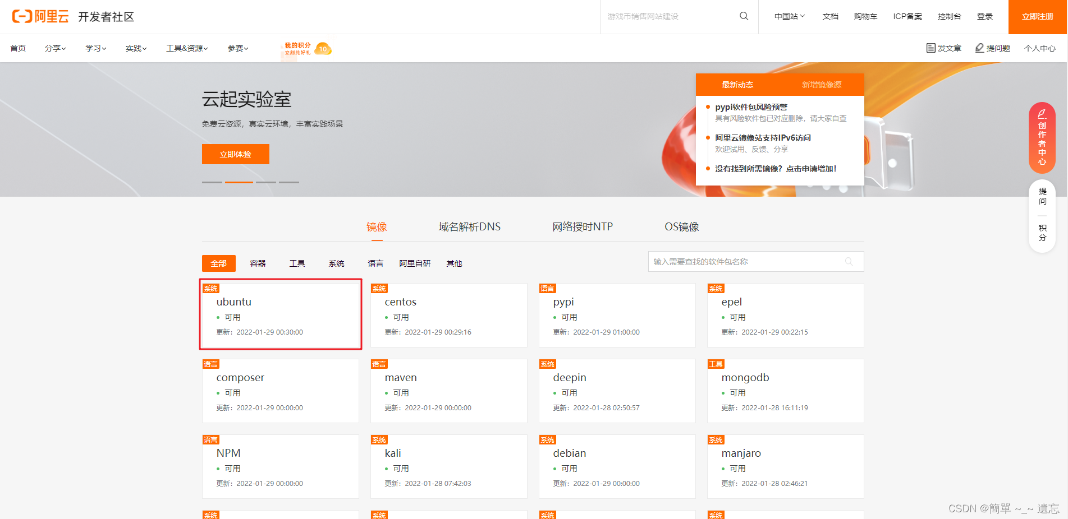The width and height of the screenshot is (1068, 519).
Task: Click 没有找到所需镜像？点击申请增加!
Action: pyautogui.click(x=776, y=169)
